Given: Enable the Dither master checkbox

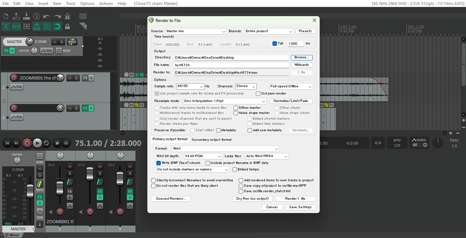Looking at the screenshot, I should point(236,108).
